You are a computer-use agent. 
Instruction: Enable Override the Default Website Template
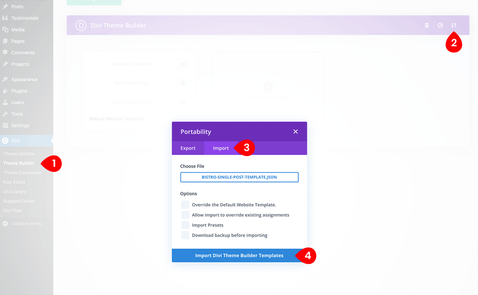pos(185,204)
